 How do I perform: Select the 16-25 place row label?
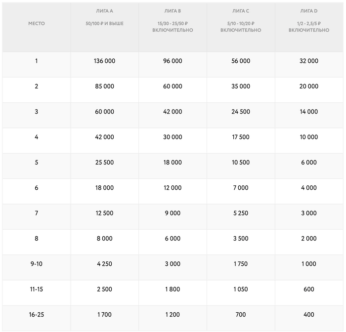(36, 315)
